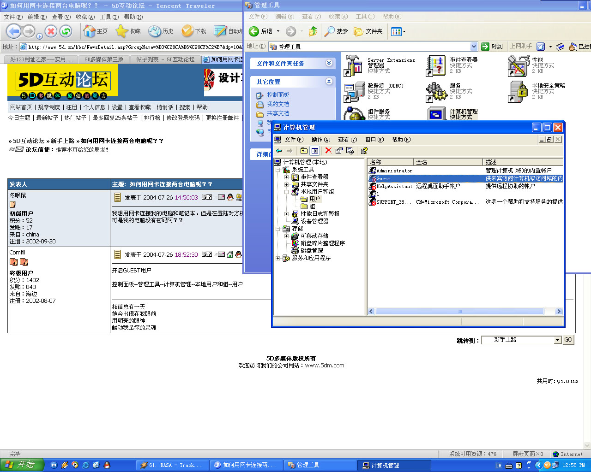Click the browser Refresh icon in Tencent Traveler
This screenshot has height=472, width=591.
(x=66, y=31)
